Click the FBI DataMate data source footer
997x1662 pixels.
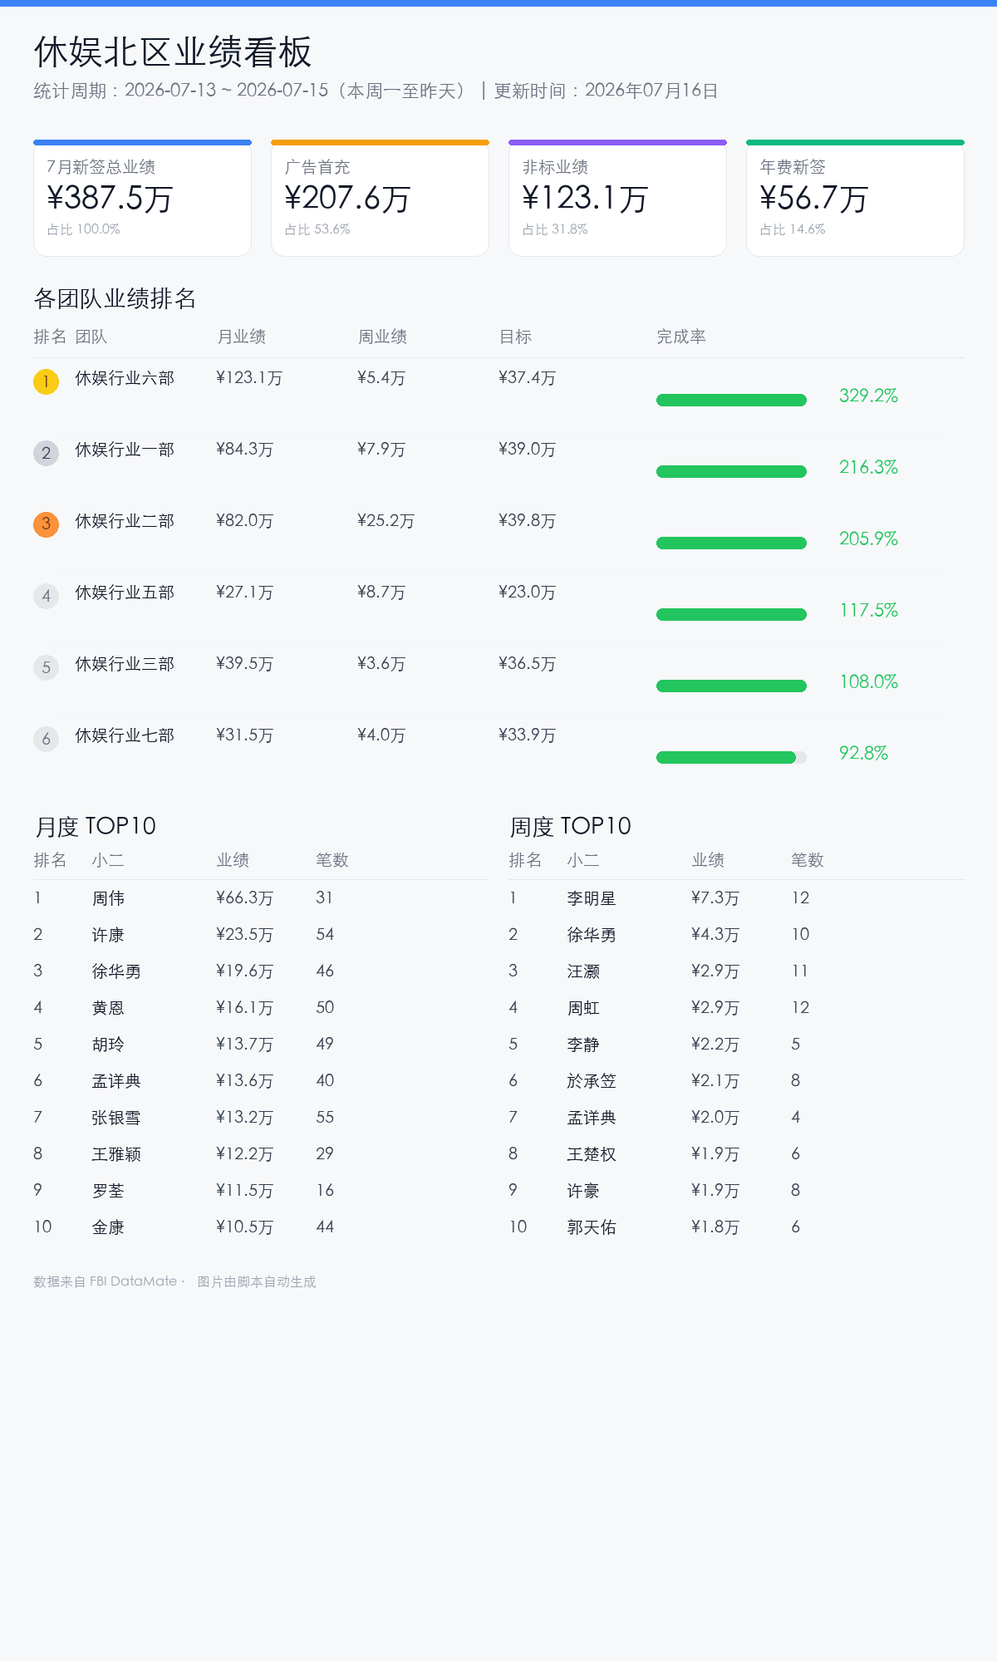pos(105,1281)
